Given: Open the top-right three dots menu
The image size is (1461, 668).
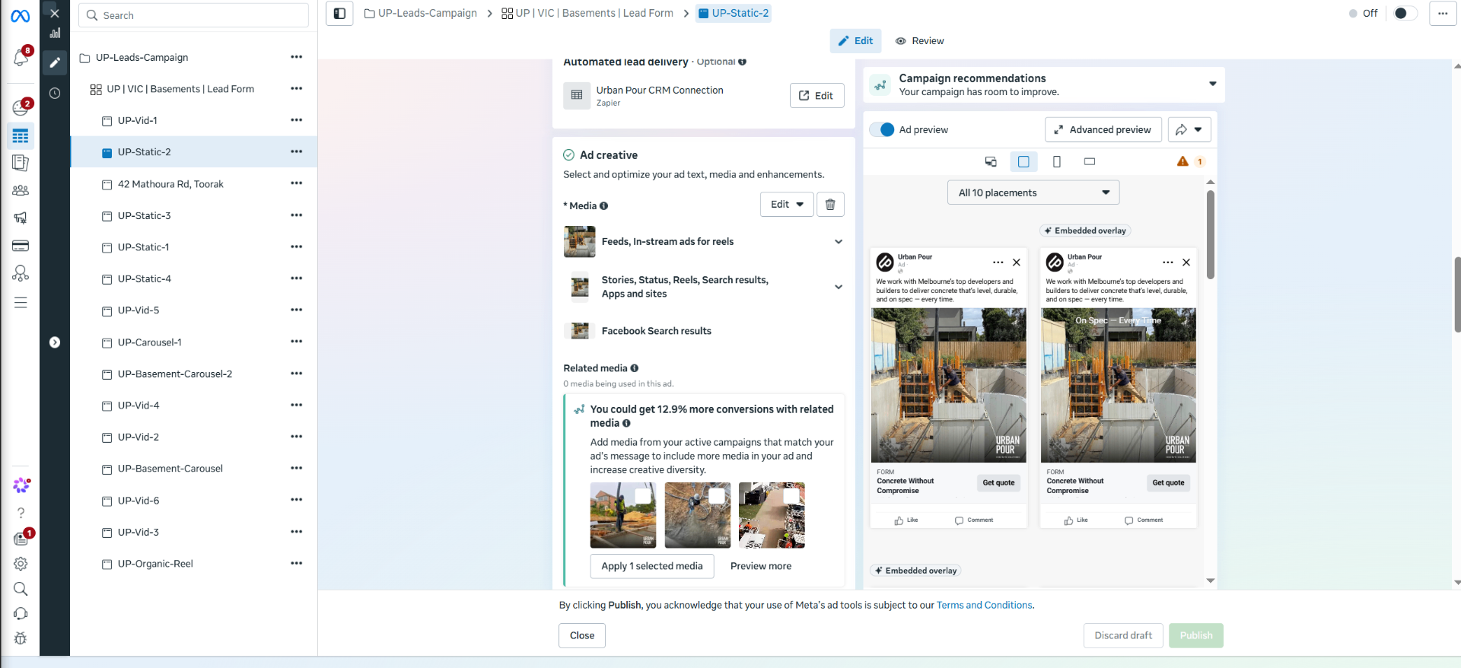Looking at the screenshot, I should coord(1443,14).
